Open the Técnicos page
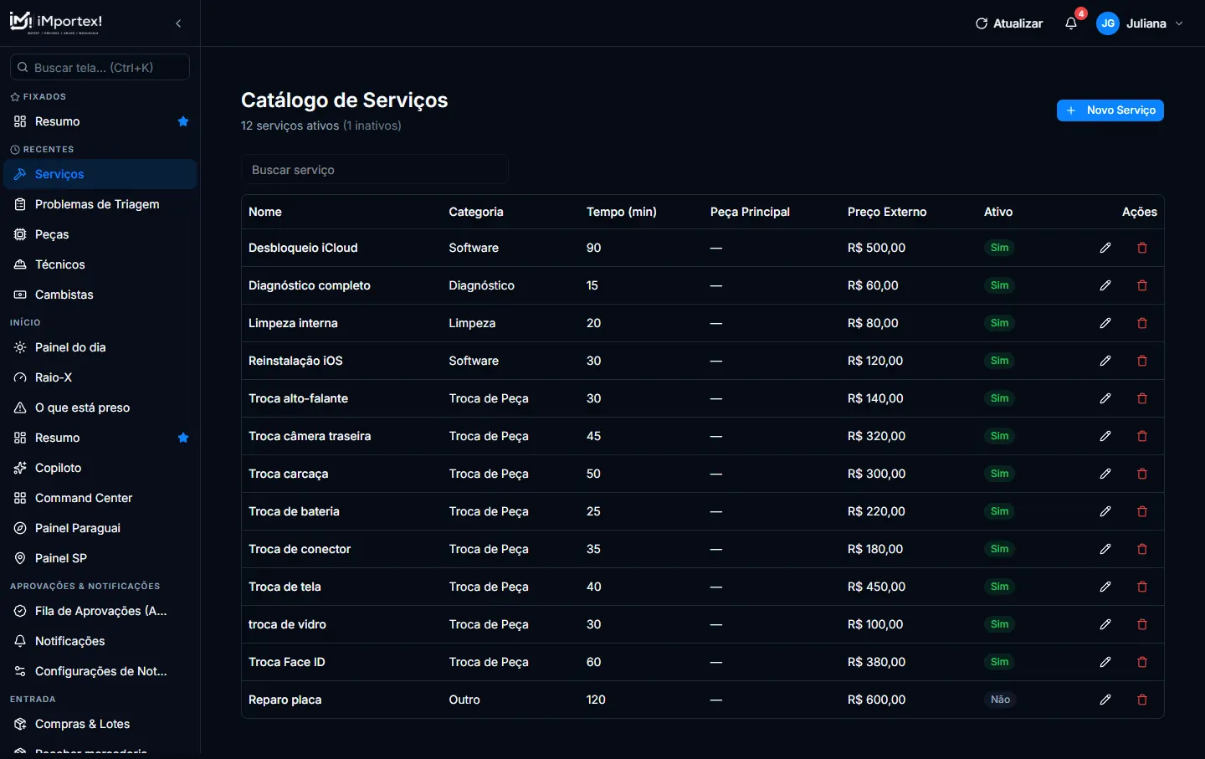The height and width of the screenshot is (759, 1205). click(x=100, y=264)
